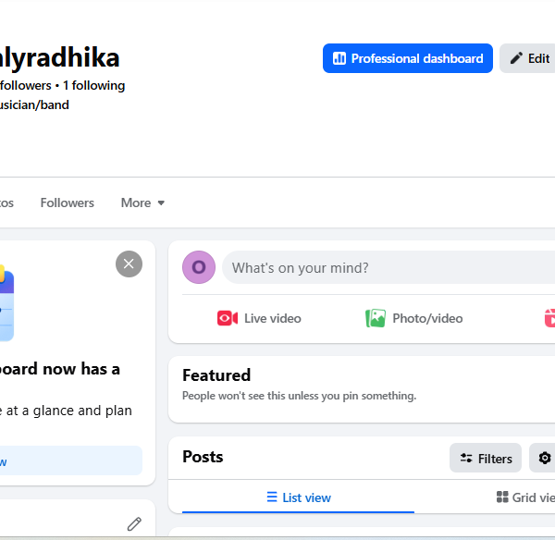Viewport: 555px width, 540px height.
Task: Click the Edit button with pencil
Action: [529, 58]
